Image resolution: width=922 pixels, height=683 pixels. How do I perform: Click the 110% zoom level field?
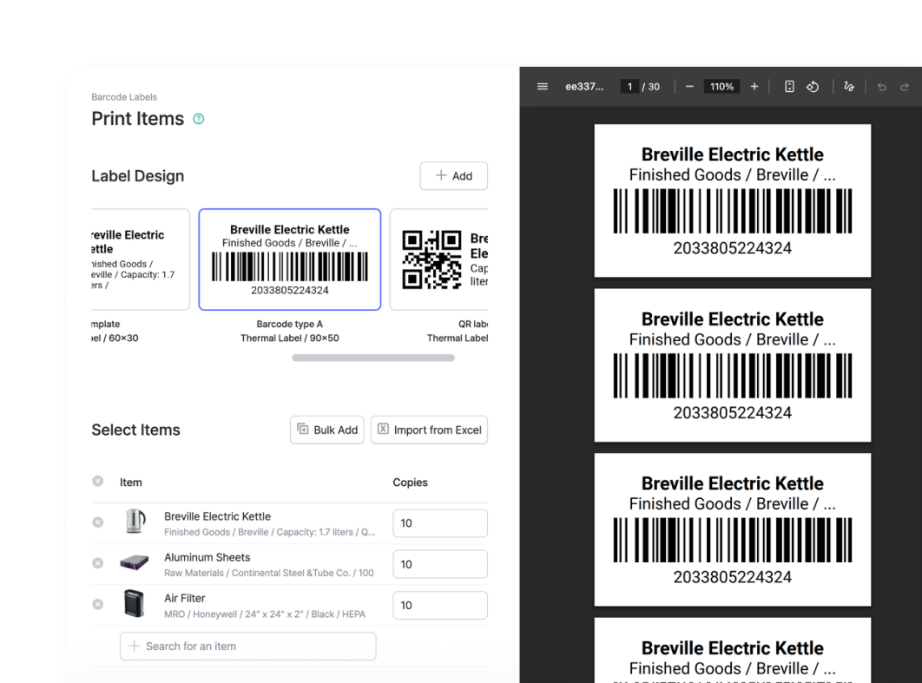(x=721, y=87)
